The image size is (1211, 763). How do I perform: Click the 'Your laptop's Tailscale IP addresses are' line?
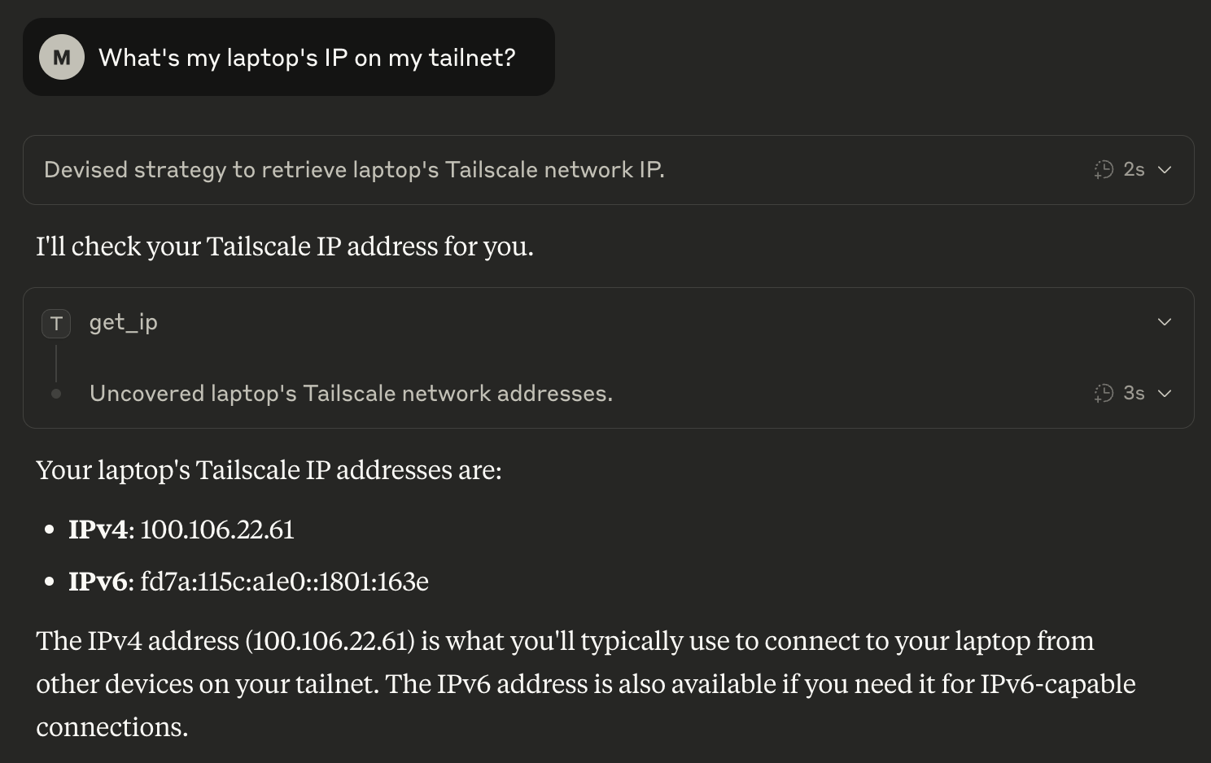[x=269, y=469]
